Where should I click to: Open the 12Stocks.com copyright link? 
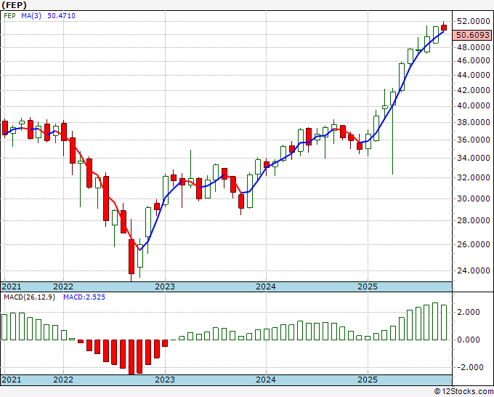pos(463,392)
